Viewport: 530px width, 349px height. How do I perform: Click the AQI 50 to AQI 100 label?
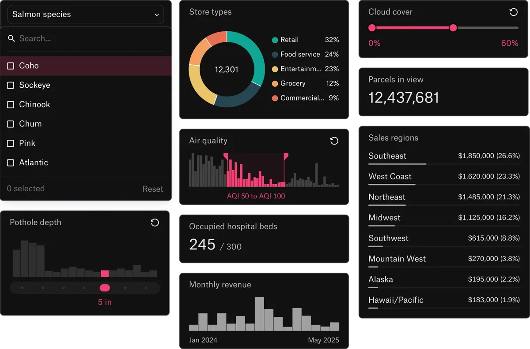(x=256, y=197)
